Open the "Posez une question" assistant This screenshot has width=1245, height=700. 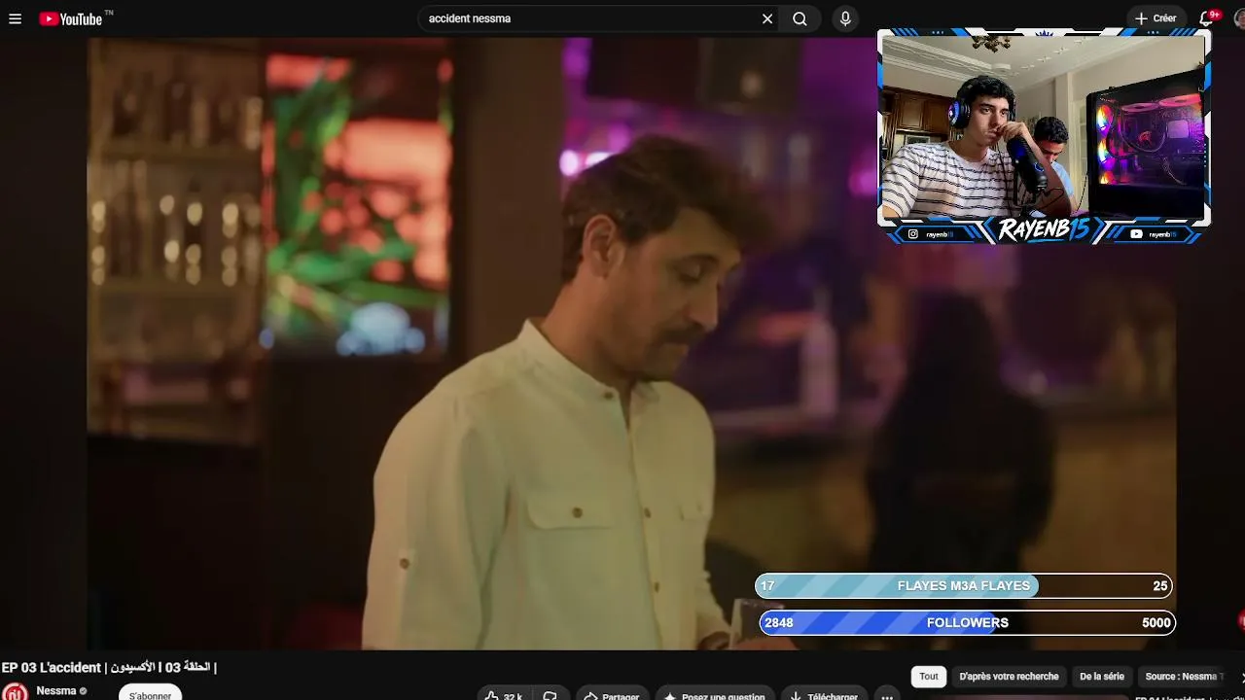716,694
